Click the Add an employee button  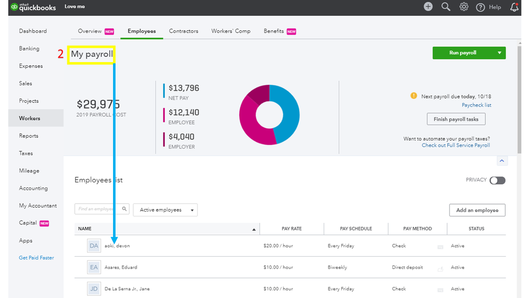click(477, 210)
